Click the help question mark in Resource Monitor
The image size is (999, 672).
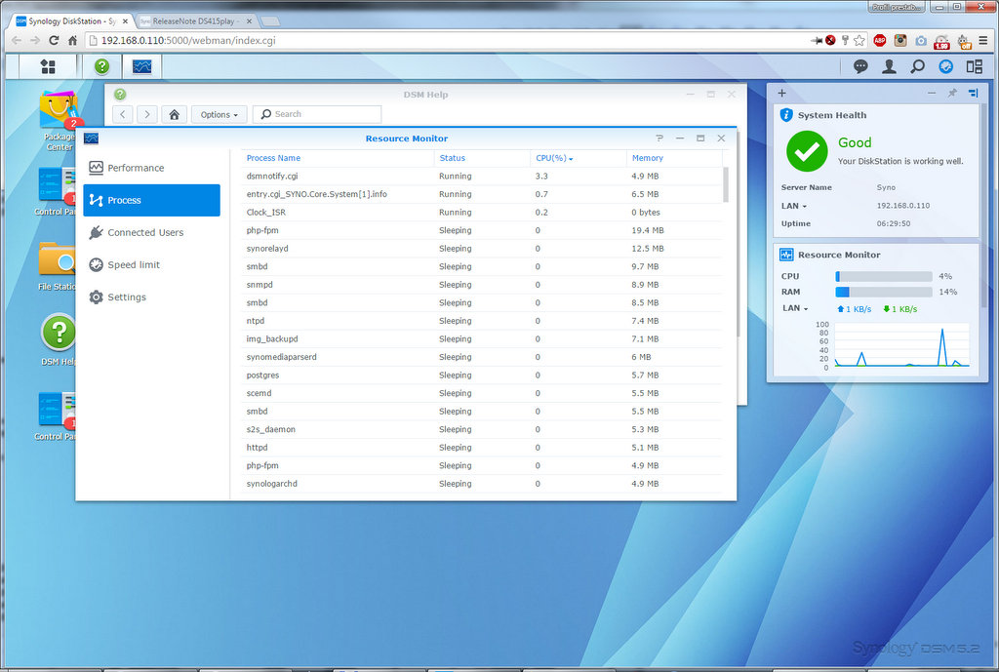pos(659,138)
